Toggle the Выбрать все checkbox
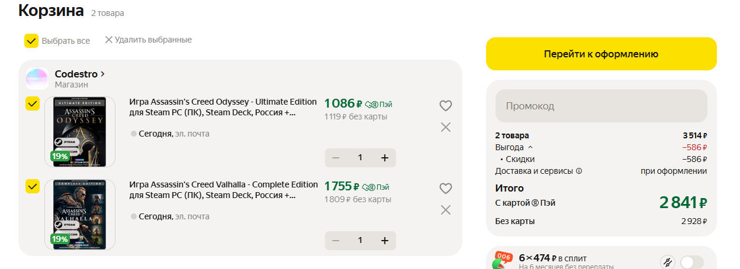 point(31,41)
